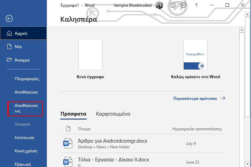The image size is (251, 167).
Task: Open file Τόλια - Εργασία - Δίκαιο II.docx
Action: (x=143, y=160)
